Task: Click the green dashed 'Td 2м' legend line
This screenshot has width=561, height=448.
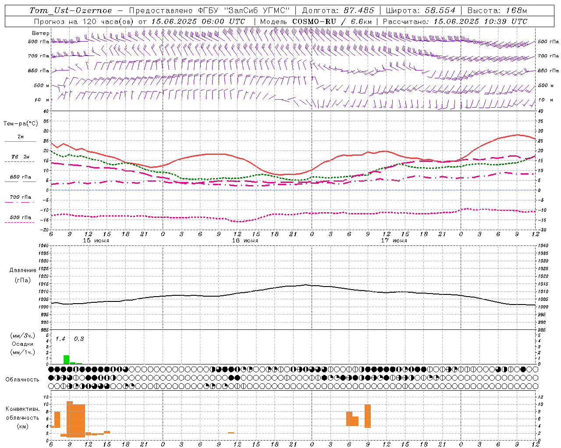Action: click(x=19, y=161)
